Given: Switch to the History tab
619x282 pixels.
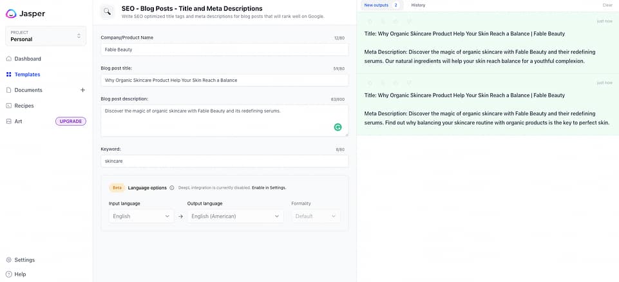Looking at the screenshot, I should pos(418,5).
